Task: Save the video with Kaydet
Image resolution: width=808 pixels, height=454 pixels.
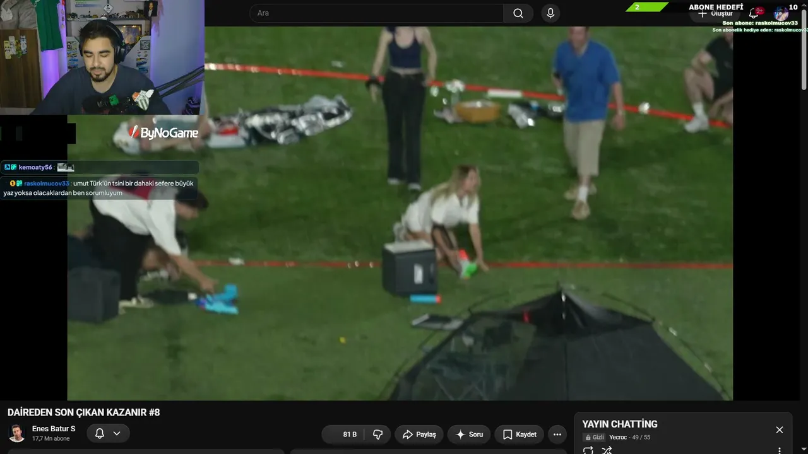Action: tap(520, 434)
